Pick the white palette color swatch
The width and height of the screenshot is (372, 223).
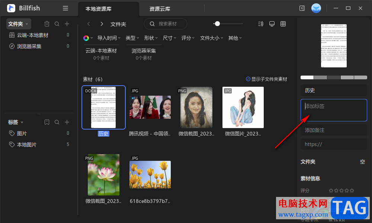point(307,77)
